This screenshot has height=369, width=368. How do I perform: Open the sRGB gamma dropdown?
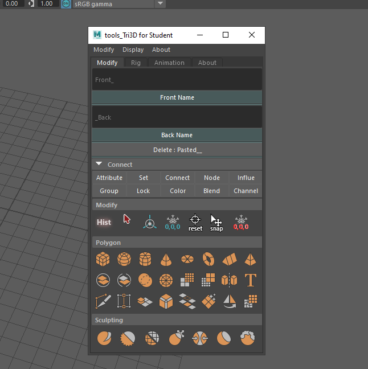point(119,4)
